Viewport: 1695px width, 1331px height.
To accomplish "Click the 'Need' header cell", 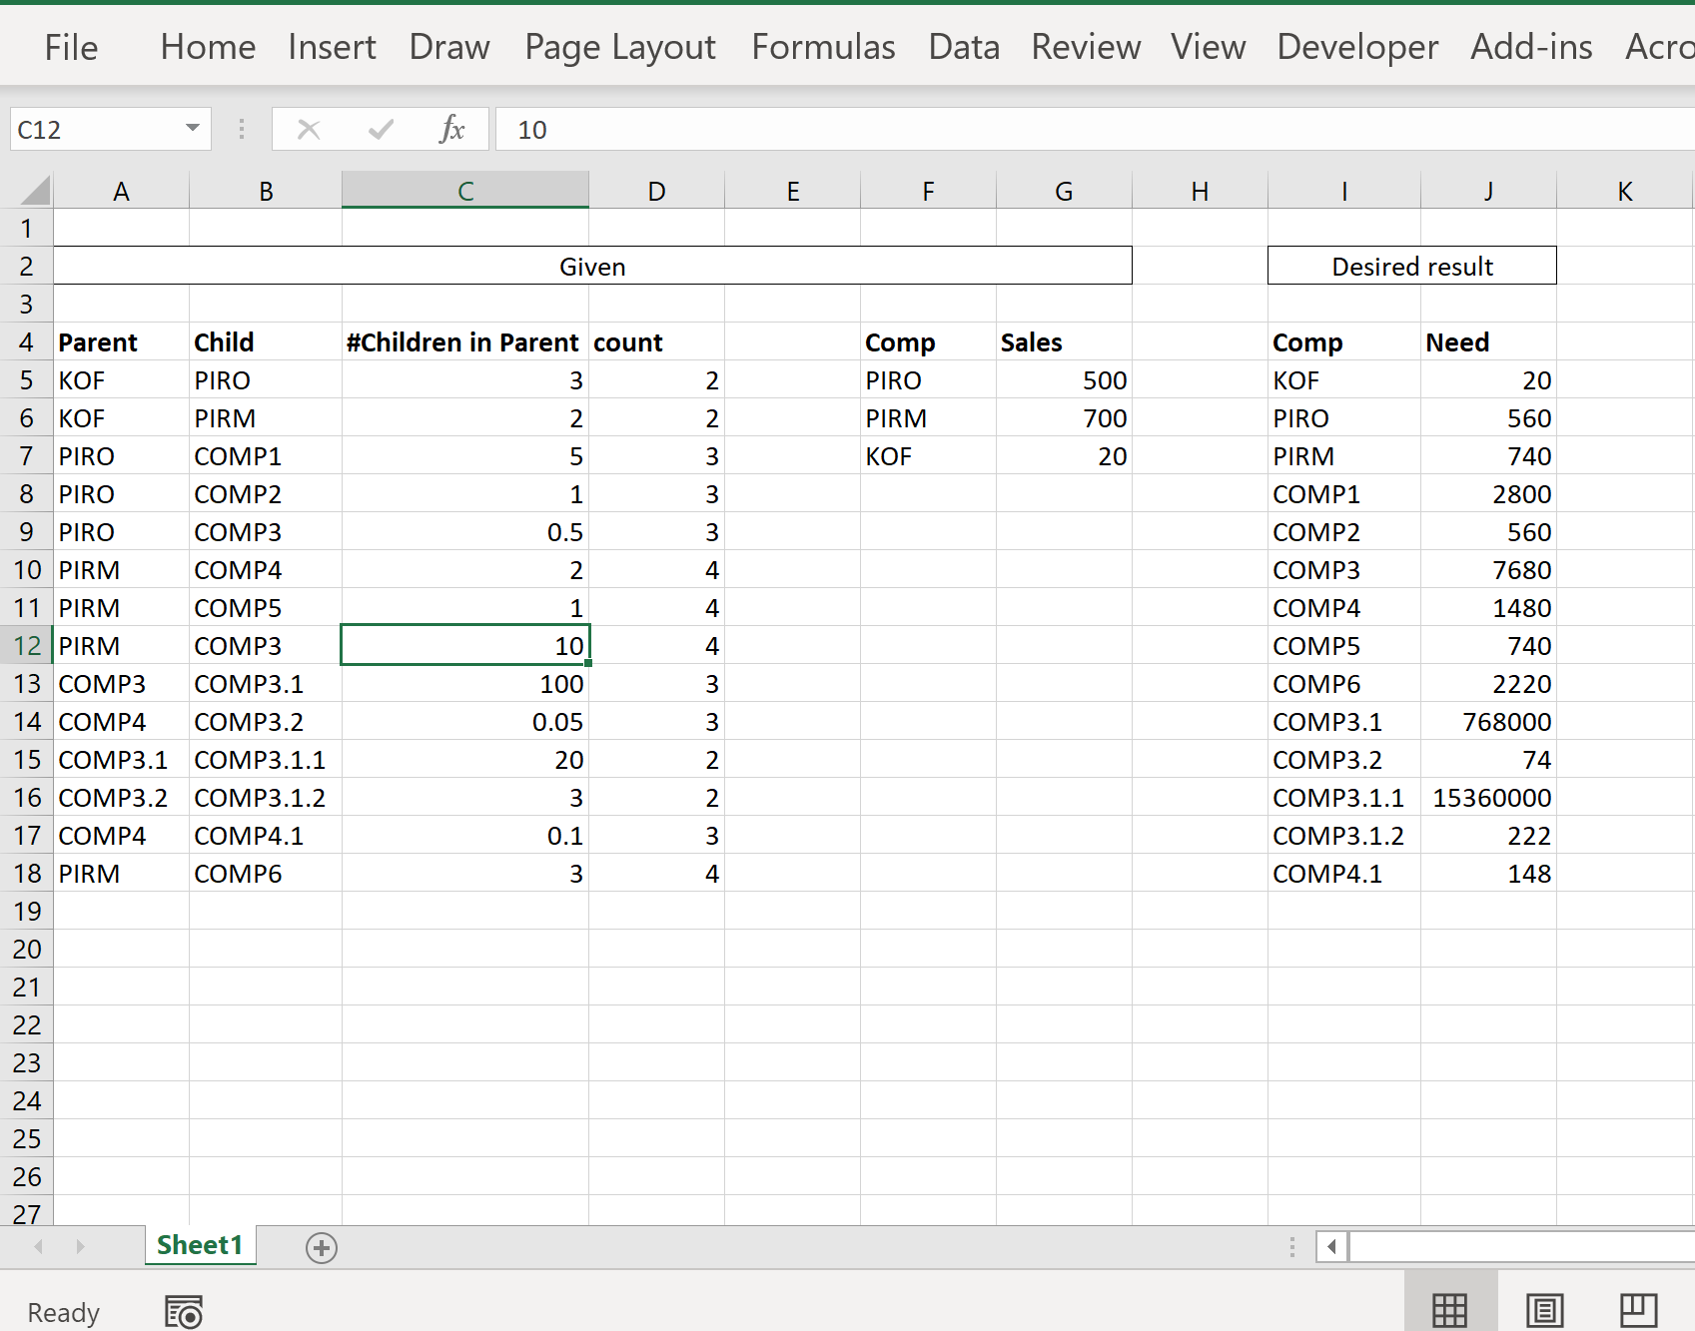I will point(1488,342).
